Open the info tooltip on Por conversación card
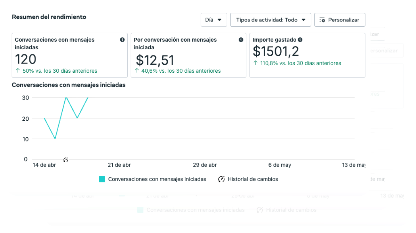This screenshot has height=233, width=416. click(x=241, y=39)
